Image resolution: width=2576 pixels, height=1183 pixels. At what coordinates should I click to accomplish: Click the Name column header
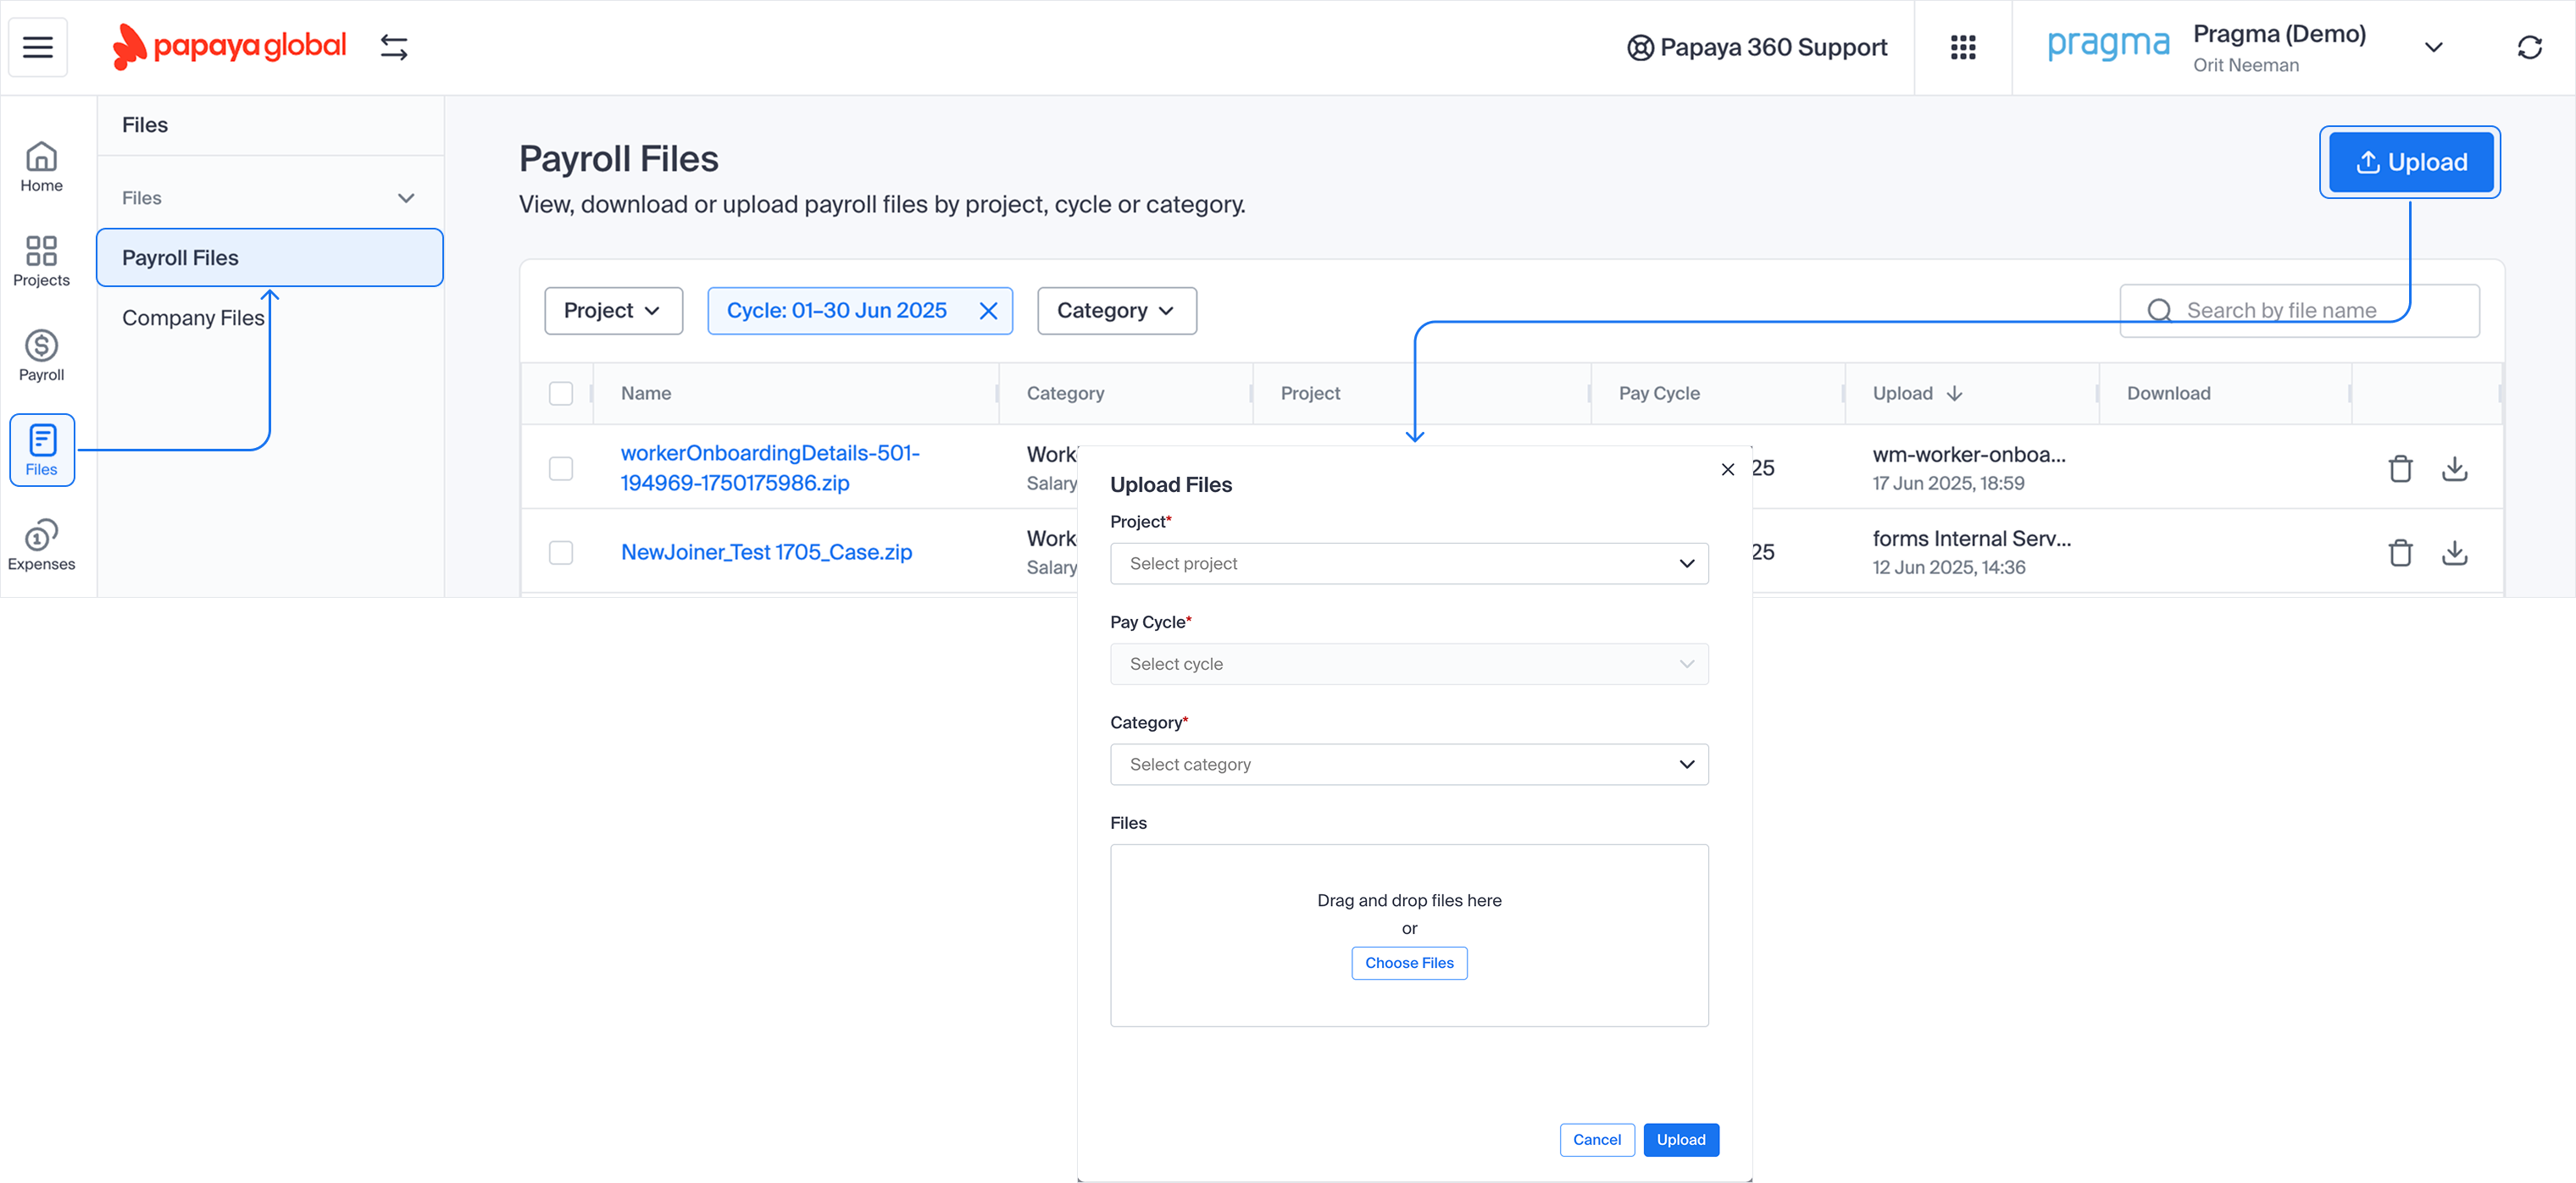[645, 394]
